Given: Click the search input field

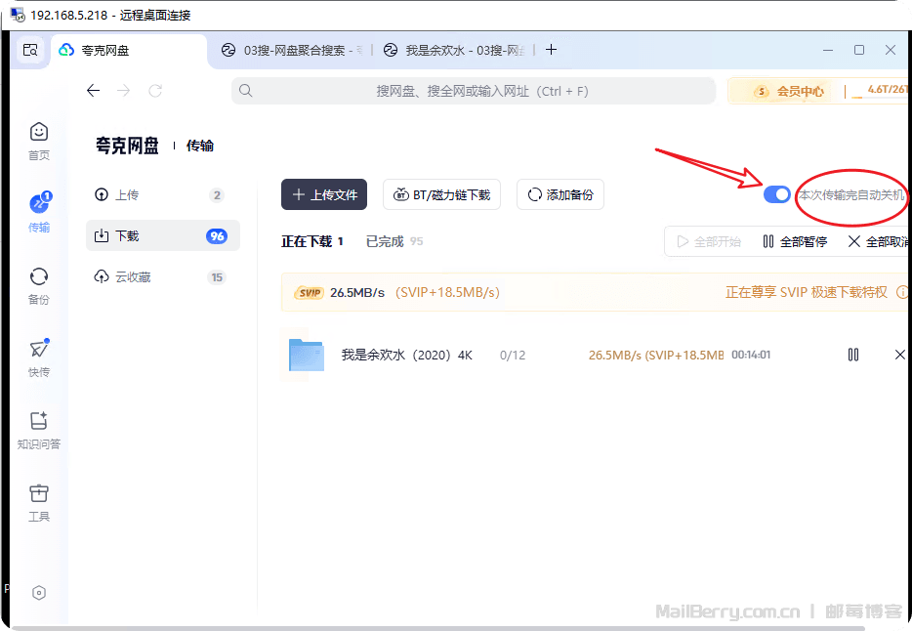Looking at the screenshot, I should pos(478,91).
